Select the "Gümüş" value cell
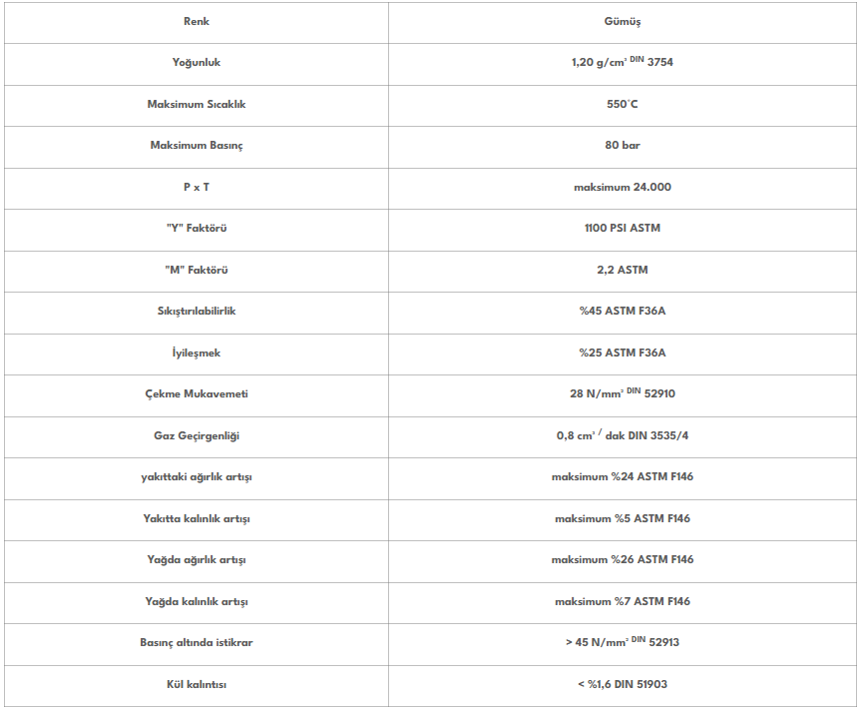 (x=622, y=21)
